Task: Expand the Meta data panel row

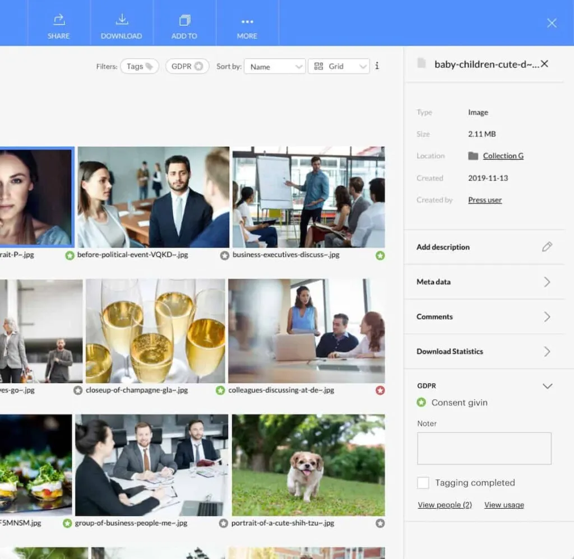Action: (484, 282)
